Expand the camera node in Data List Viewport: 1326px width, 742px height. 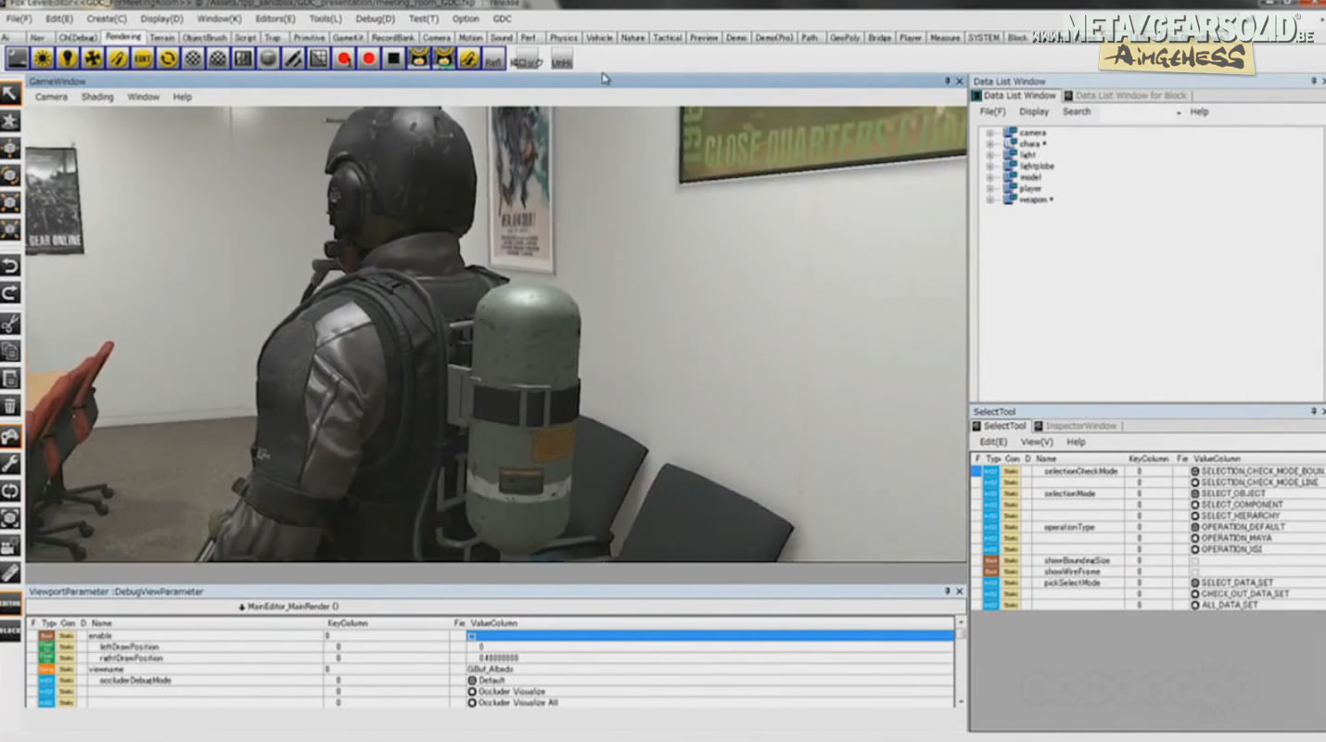[x=989, y=133]
